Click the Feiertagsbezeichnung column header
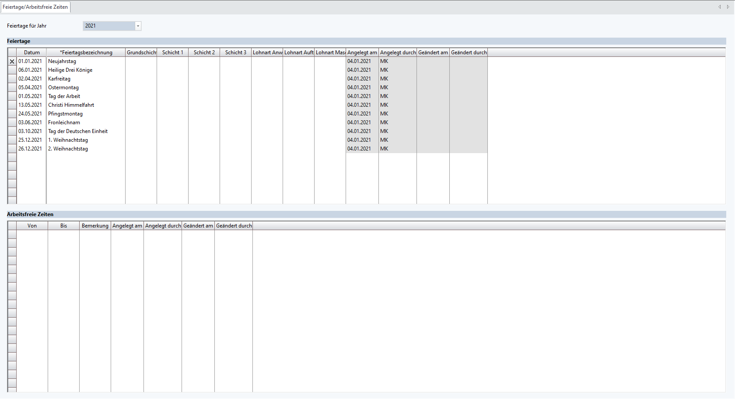735x399 pixels. (86, 52)
